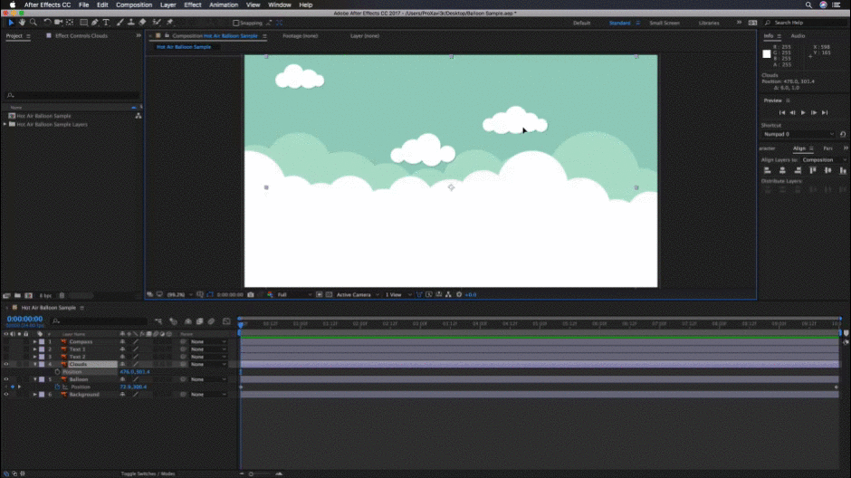This screenshot has width=851, height=478.
Task: Open the Active Camera dropdown
Action: tap(357, 294)
